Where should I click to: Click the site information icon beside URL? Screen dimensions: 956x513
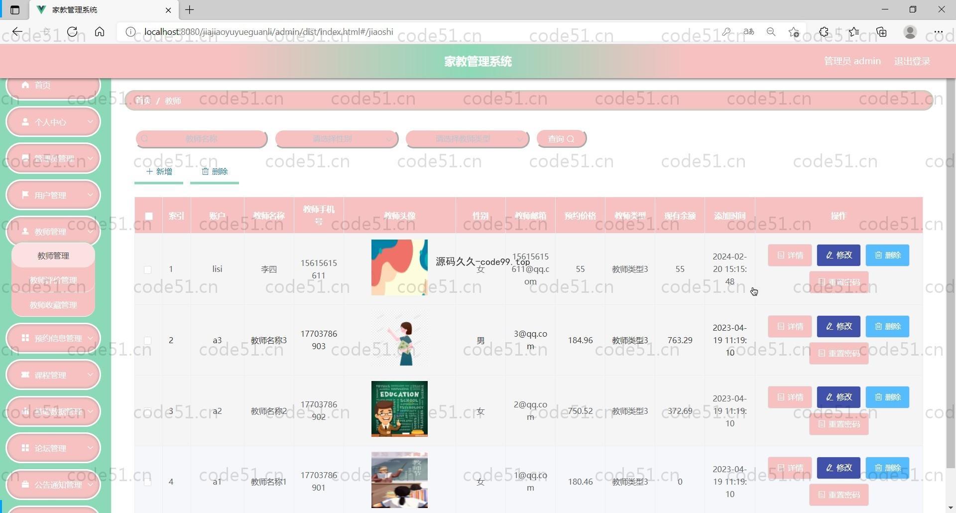coord(130,32)
